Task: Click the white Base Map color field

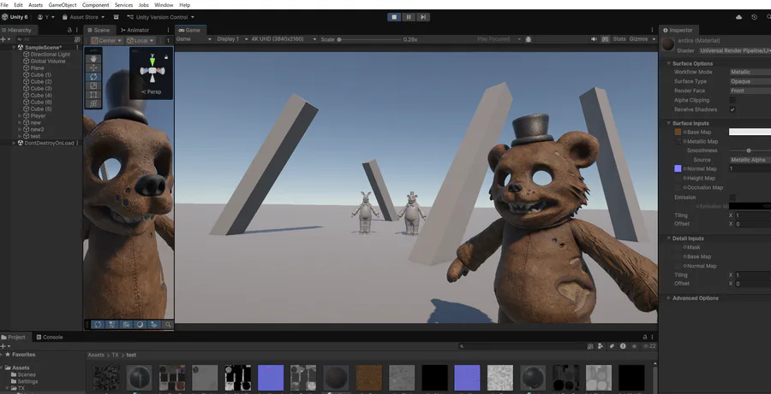Action: coord(750,132)
